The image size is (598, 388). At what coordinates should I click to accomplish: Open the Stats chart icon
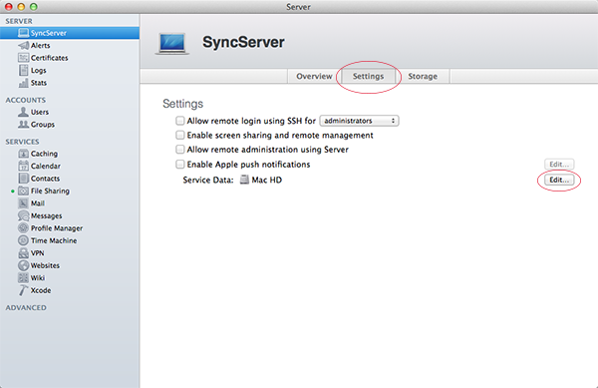[23, 83]
